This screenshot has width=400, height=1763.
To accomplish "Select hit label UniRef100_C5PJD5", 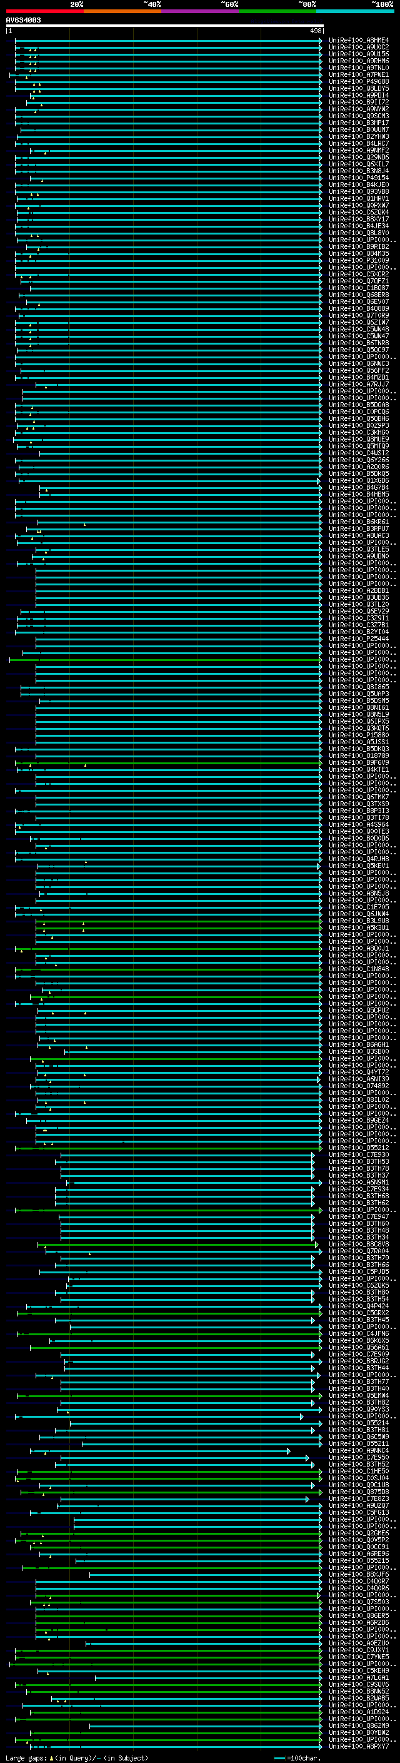I will (359, 1271).
